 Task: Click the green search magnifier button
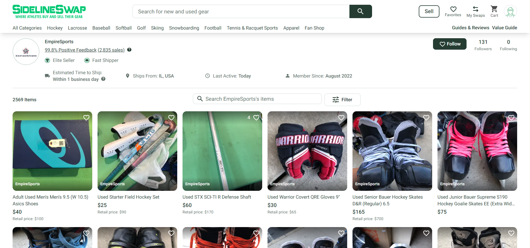361,11
